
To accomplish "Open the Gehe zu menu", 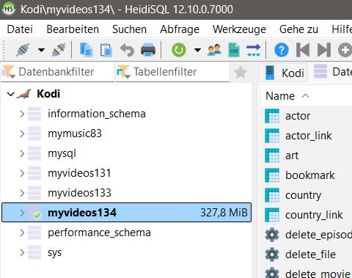I will [298, 29].
